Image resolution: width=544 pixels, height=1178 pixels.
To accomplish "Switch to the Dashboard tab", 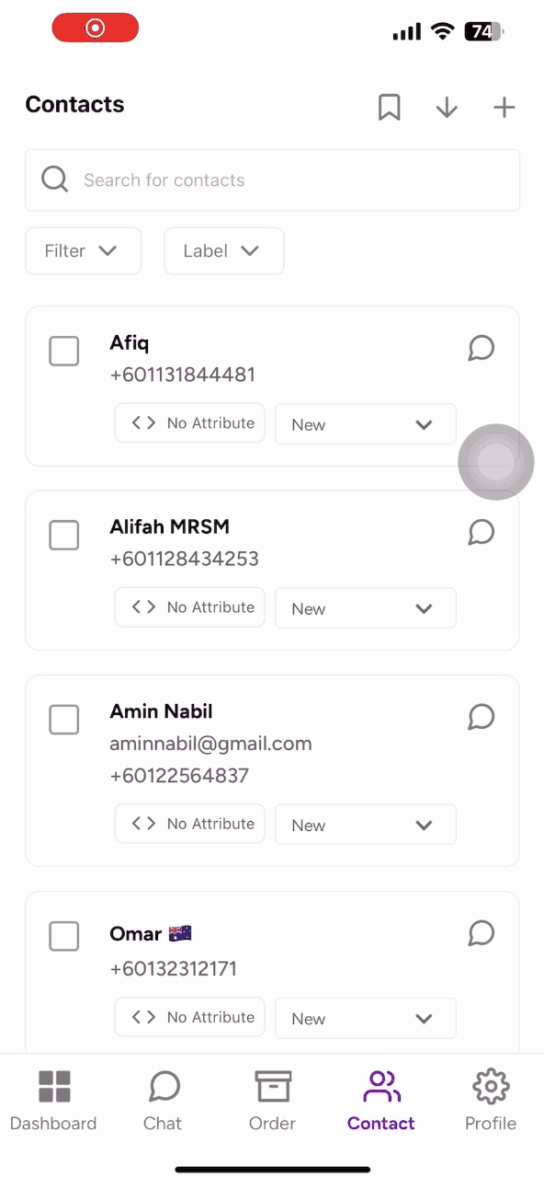I will tap(53, 1101).
